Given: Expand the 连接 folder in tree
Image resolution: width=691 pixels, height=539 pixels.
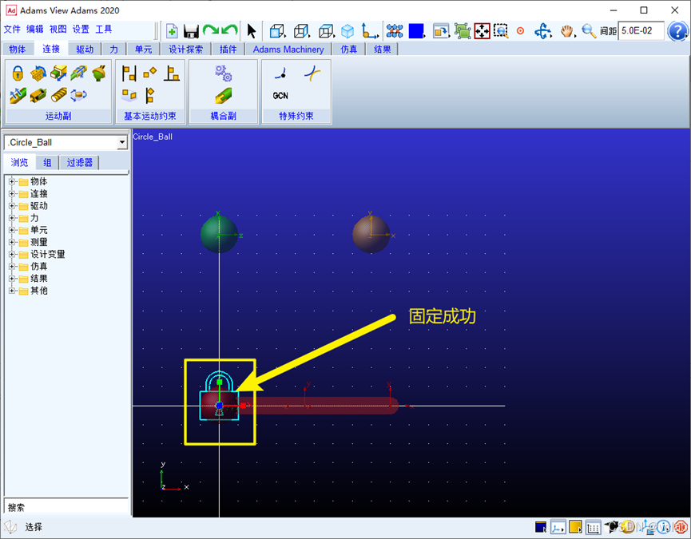Looking at the screenshot, I should (12, 194).
